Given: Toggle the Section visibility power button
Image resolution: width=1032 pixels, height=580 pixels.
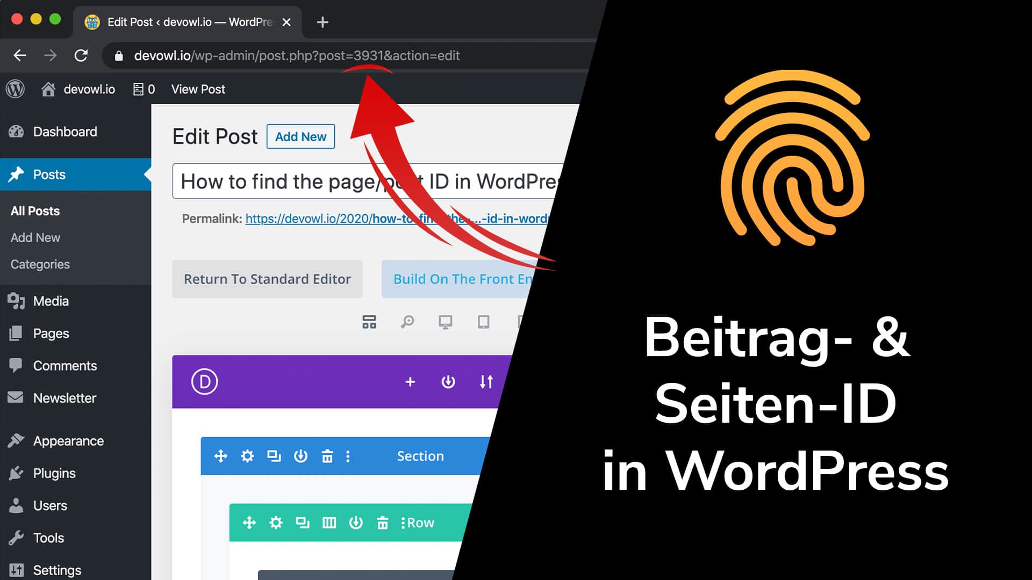Looking at the screenshot, I should click(301, 456).
